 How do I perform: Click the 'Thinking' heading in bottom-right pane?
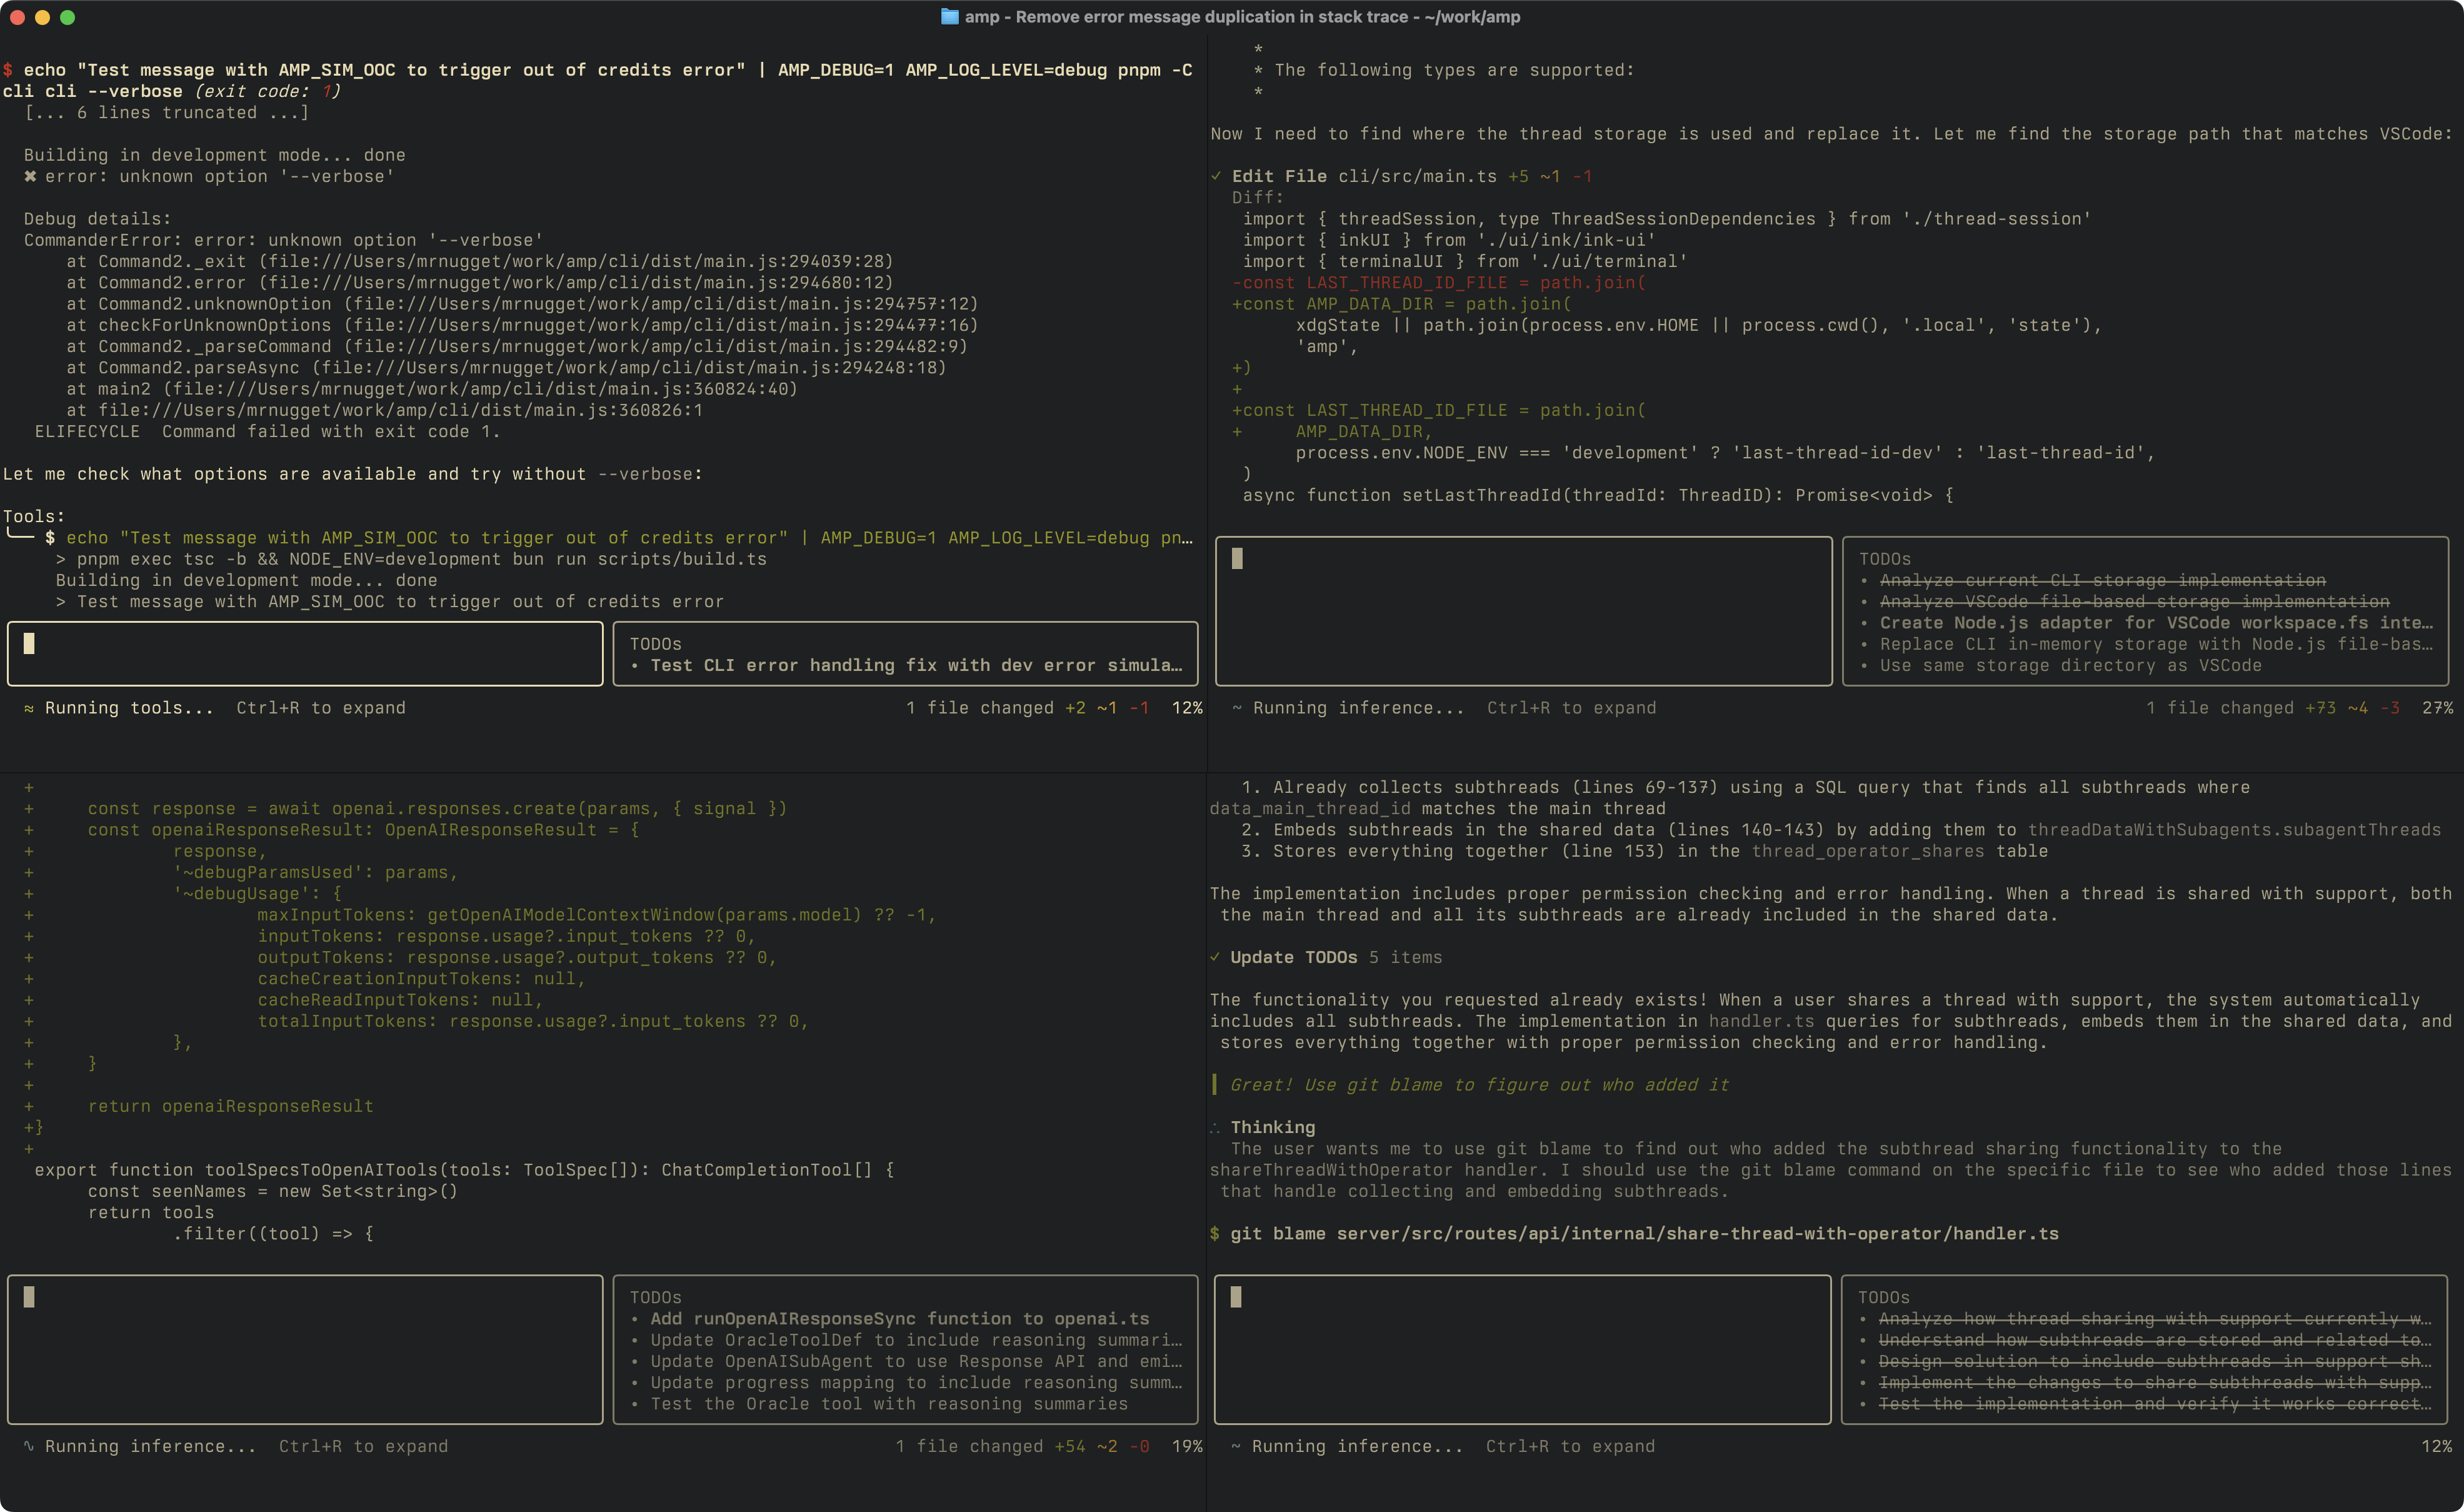(1272, 1127)
